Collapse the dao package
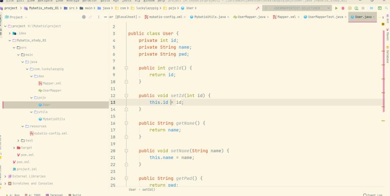Screen dimensions: 390x196 click(x=32, y=76)
